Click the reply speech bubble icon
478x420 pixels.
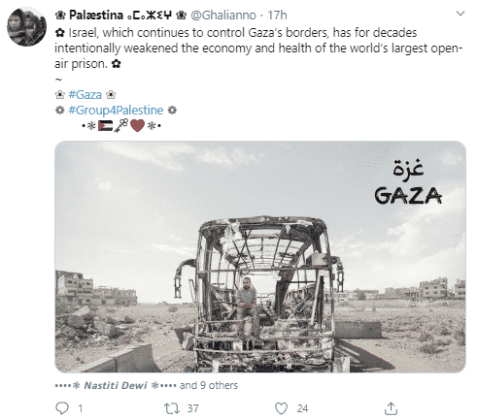tap(62, 408)
